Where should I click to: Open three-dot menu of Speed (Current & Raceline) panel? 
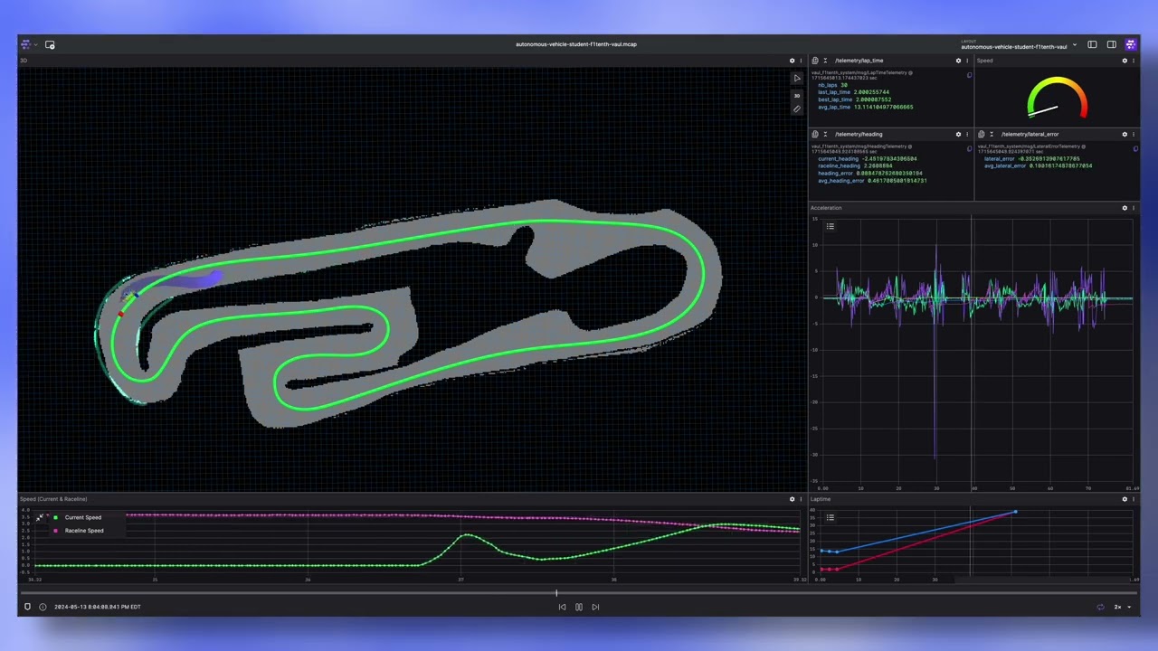(x=802, y=499)
